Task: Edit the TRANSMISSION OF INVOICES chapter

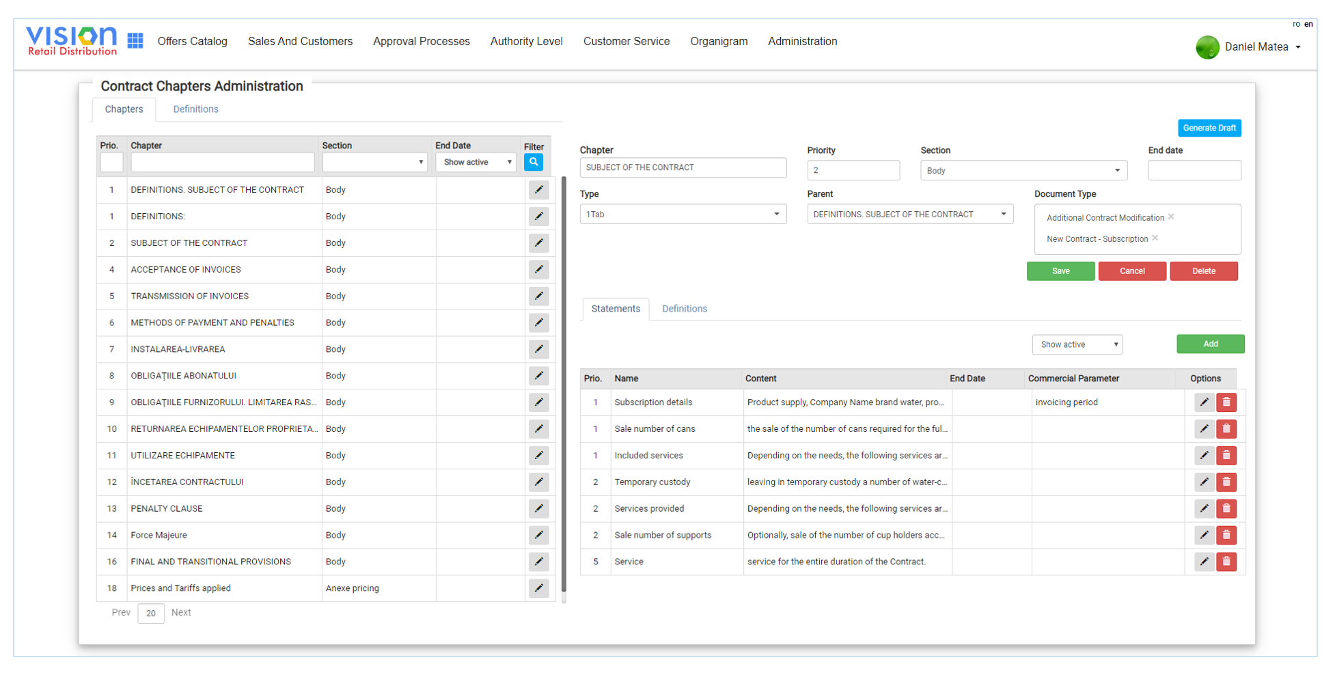Action: click(x=539, y=296)
